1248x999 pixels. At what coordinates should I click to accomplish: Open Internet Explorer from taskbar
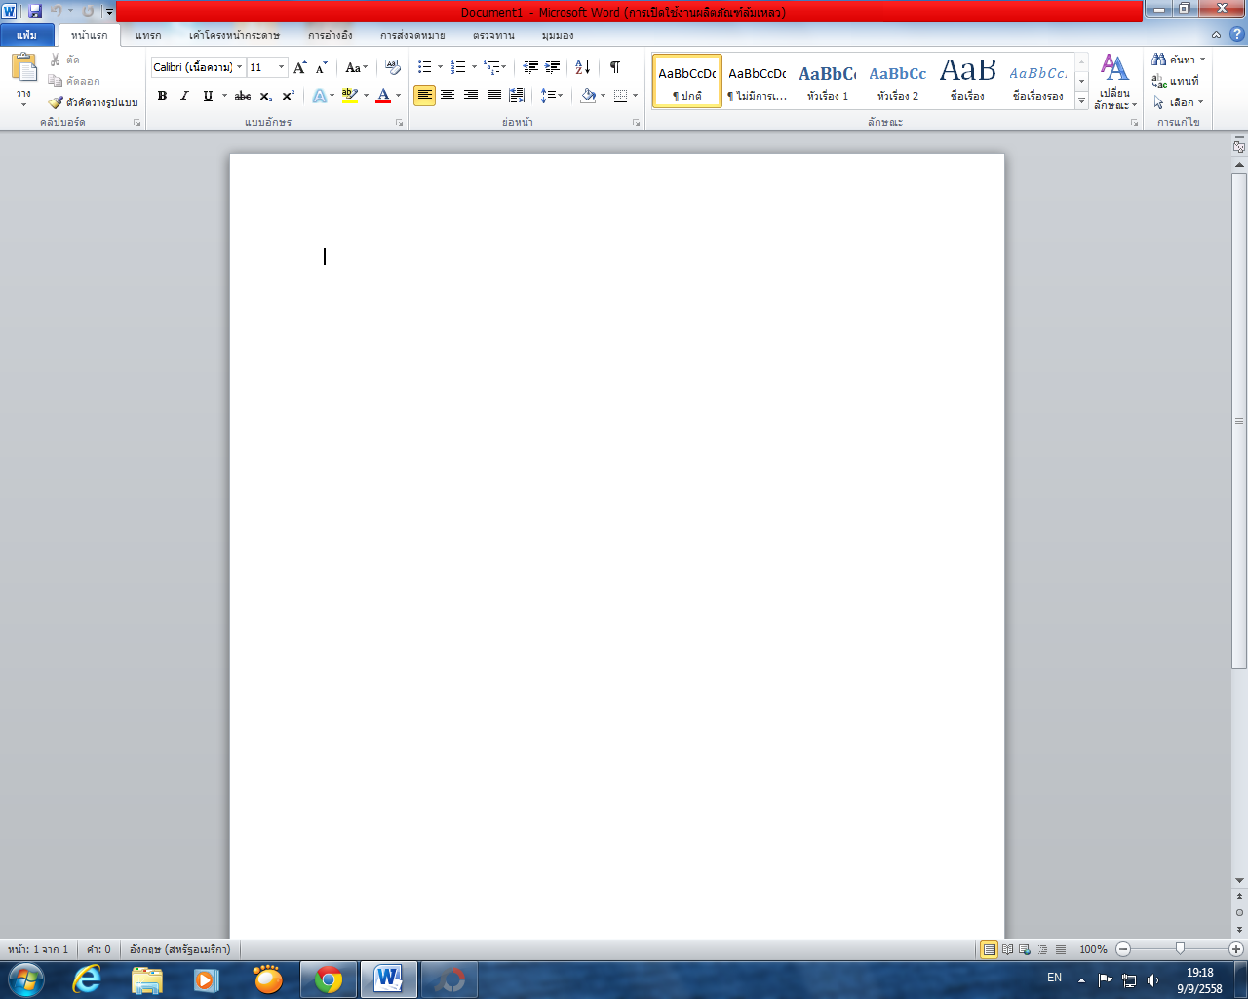click(87, 979)
